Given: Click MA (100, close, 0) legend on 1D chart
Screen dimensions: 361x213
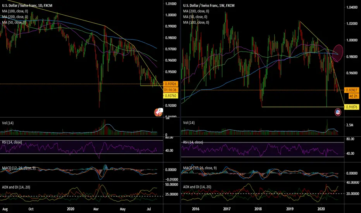Looking at the screenshot, I should point(15,11).
